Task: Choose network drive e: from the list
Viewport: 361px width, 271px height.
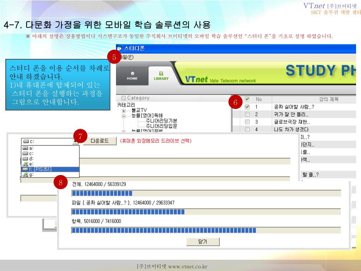Action: click(50, 164)
